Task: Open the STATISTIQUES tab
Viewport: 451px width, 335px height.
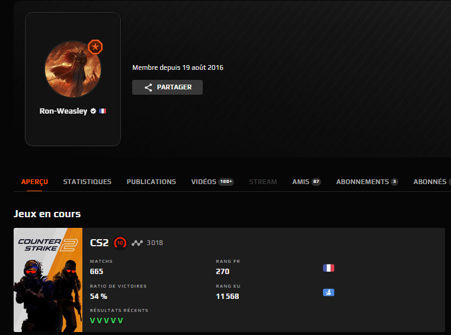Action: (x=87, y=182)
